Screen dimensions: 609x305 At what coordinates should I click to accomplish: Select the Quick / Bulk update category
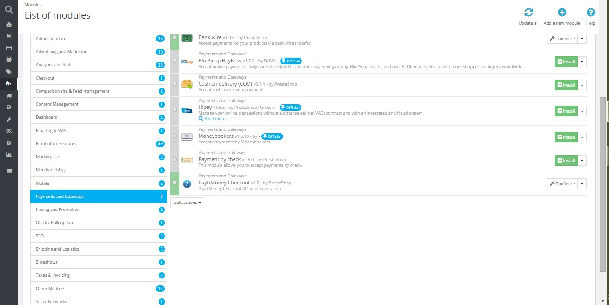[99, 223]
